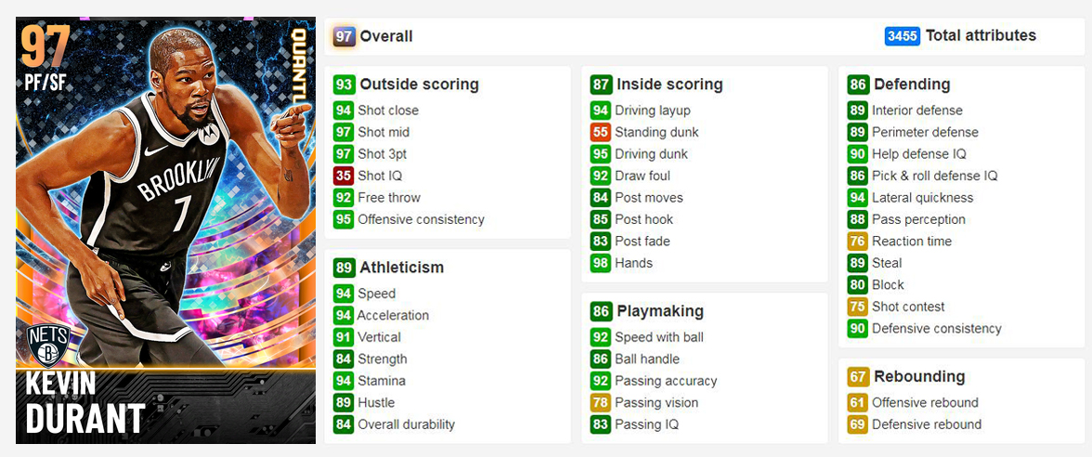Click the Lateral quickness attribute label
Viewport: 1092px width, 457px height.
(923, 198)
